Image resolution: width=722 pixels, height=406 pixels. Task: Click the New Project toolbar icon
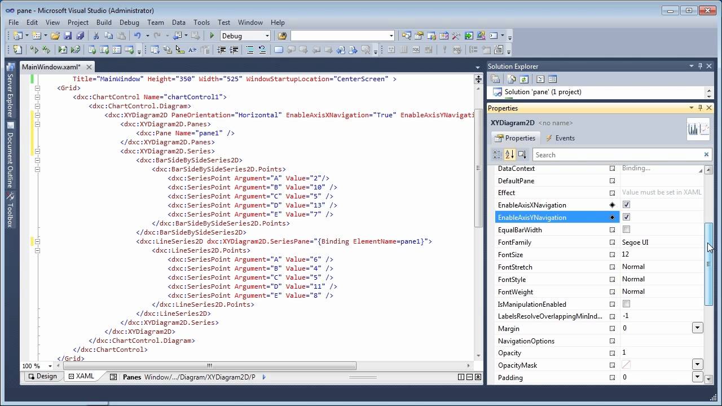pyautogui.click(x=17, y=36)
